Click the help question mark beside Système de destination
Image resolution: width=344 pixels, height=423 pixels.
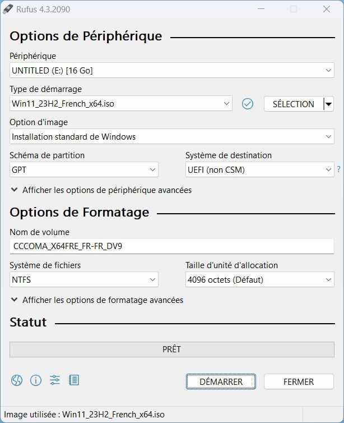tap(338, 169)
